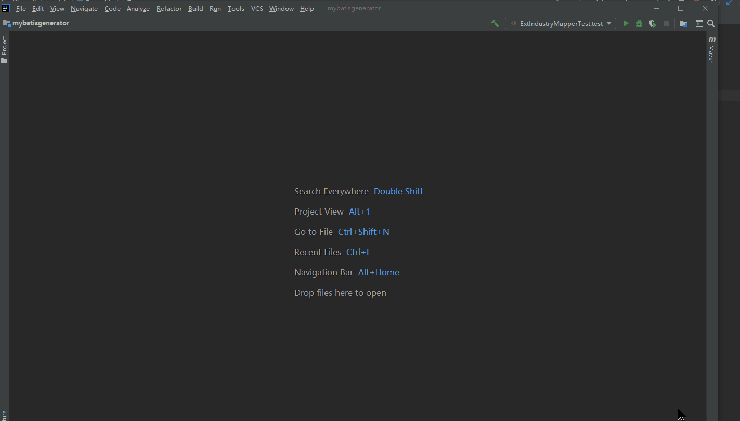Open the Help menu
Screen dimensions: 740x421
[307, 8]
